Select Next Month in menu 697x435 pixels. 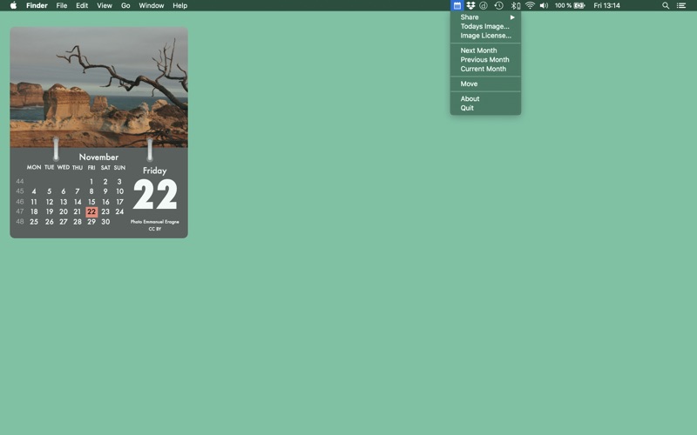click(486, 50)
